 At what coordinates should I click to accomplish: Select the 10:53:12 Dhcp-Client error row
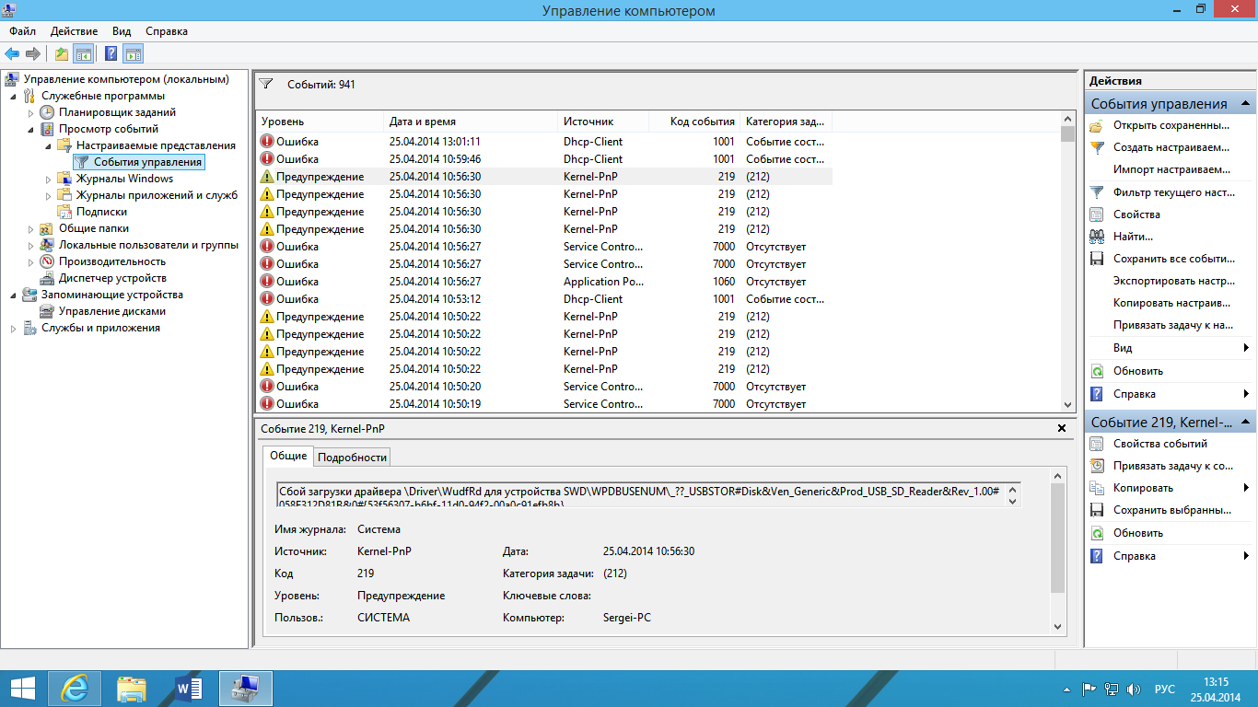tap(543, 299)
